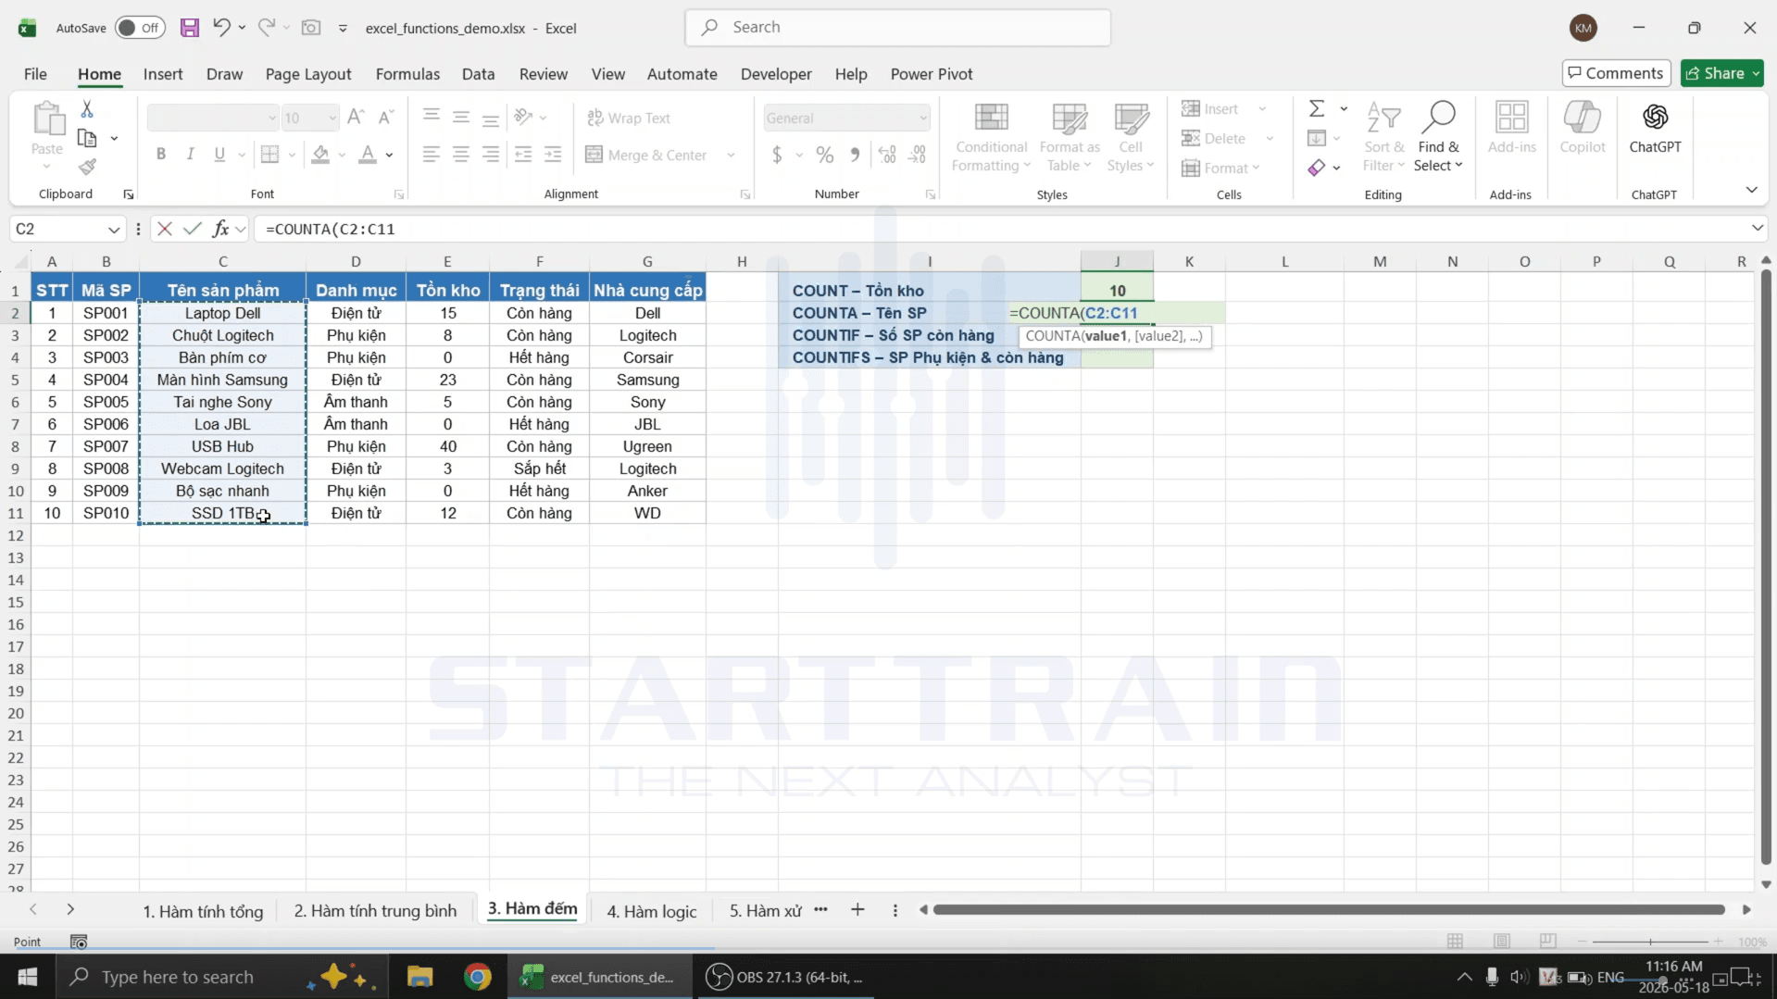Screen dimensions: 1777x999
Task: Open Insert Function fx dialog
Action: coord(220,229)
